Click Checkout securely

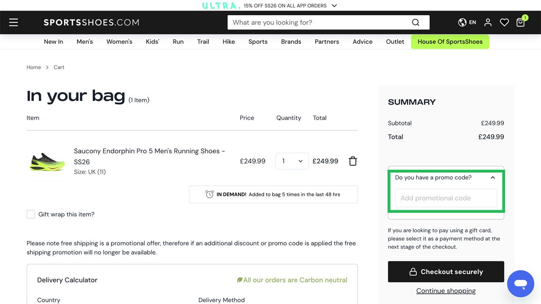[x=446, y=271]
